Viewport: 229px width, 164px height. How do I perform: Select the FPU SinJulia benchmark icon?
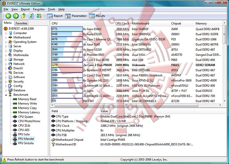(15, 143)
